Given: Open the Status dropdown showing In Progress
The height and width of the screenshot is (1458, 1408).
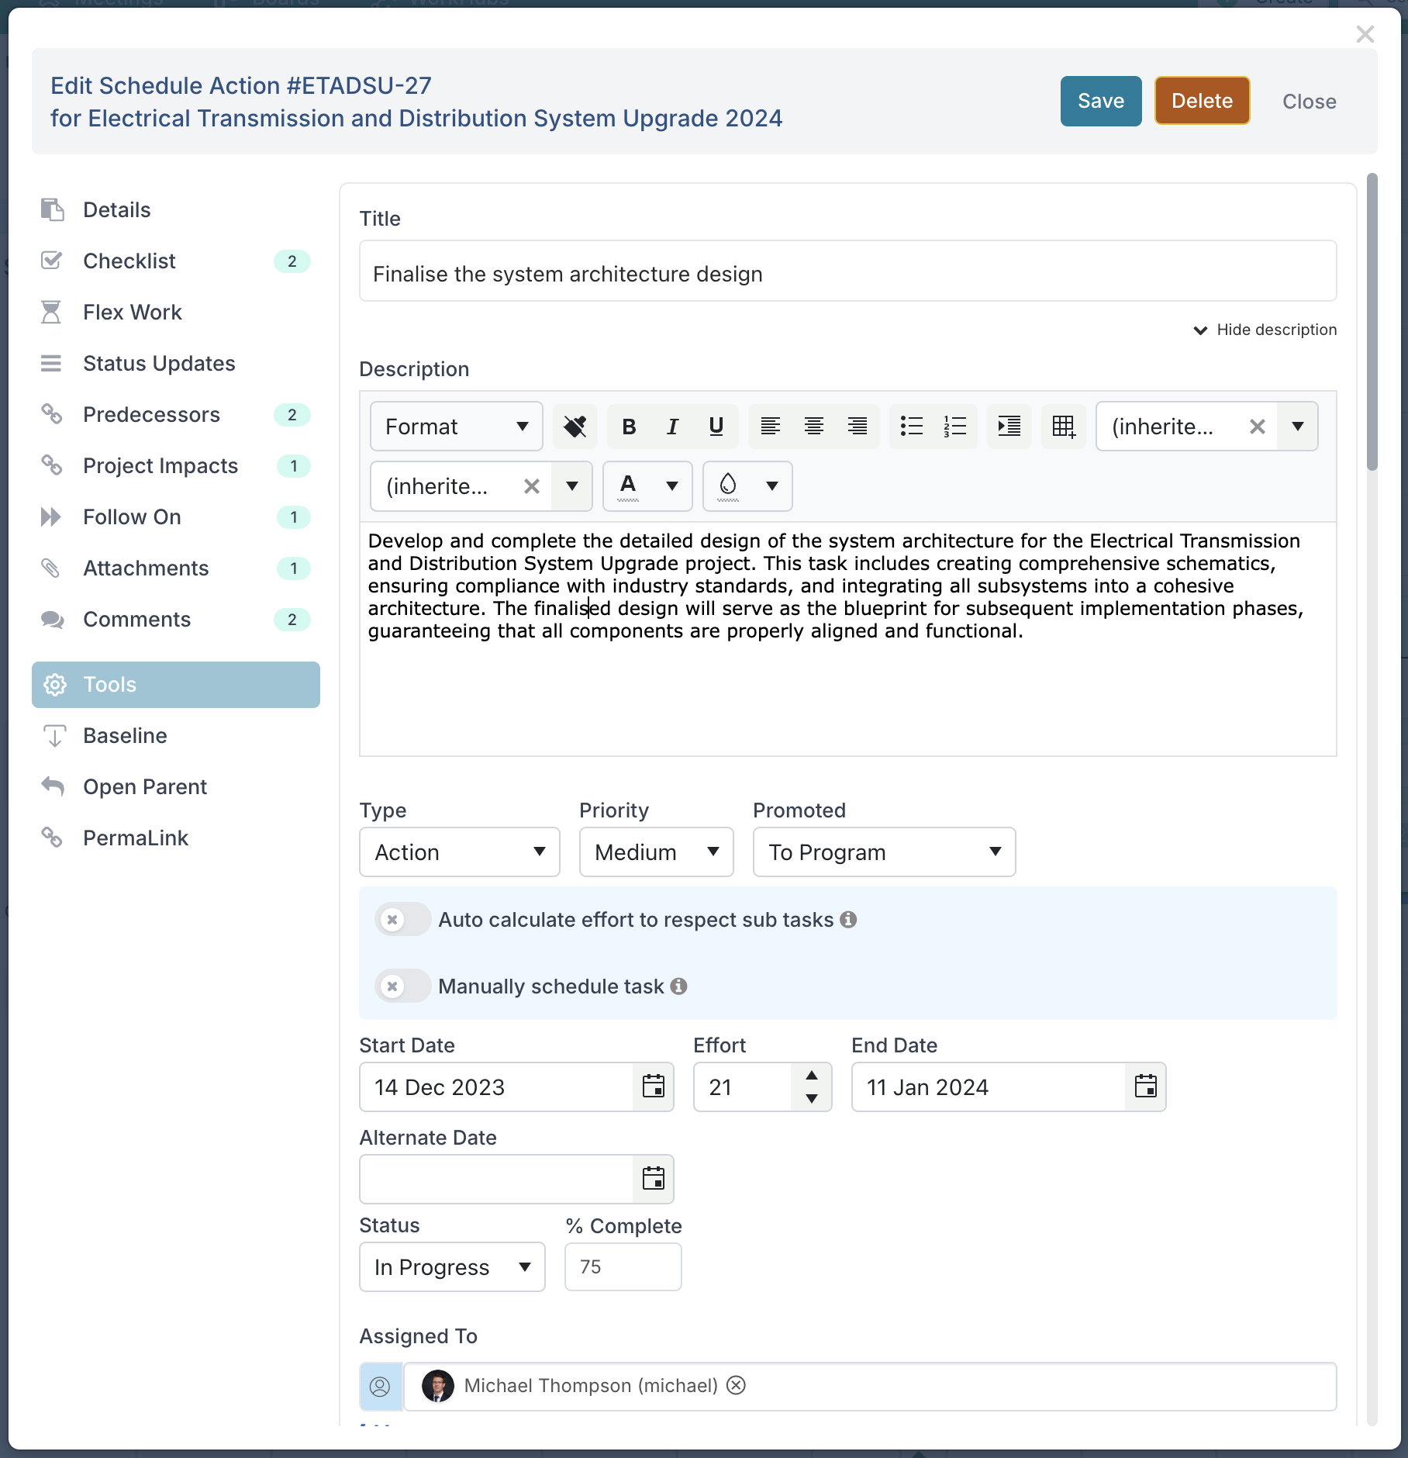Looking at the screenshot, I should point(452,1266).
